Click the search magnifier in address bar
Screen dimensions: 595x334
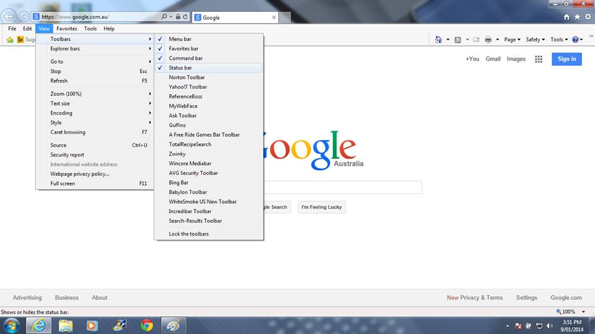point(164,17)
